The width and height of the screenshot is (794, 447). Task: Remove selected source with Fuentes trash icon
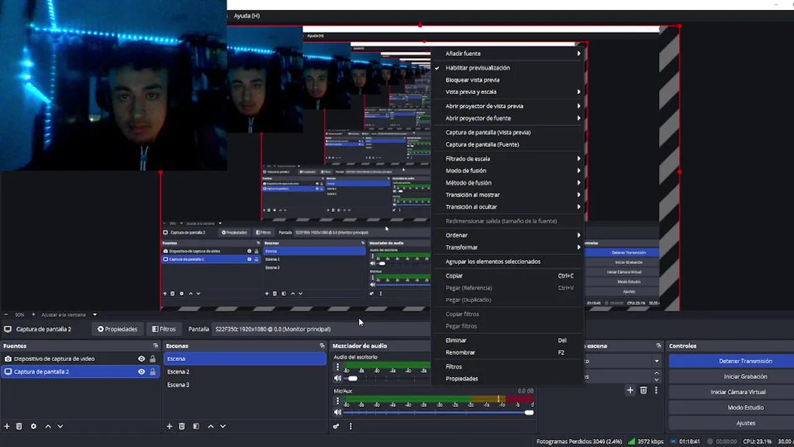pyautogui.click(x=19, y=427)
